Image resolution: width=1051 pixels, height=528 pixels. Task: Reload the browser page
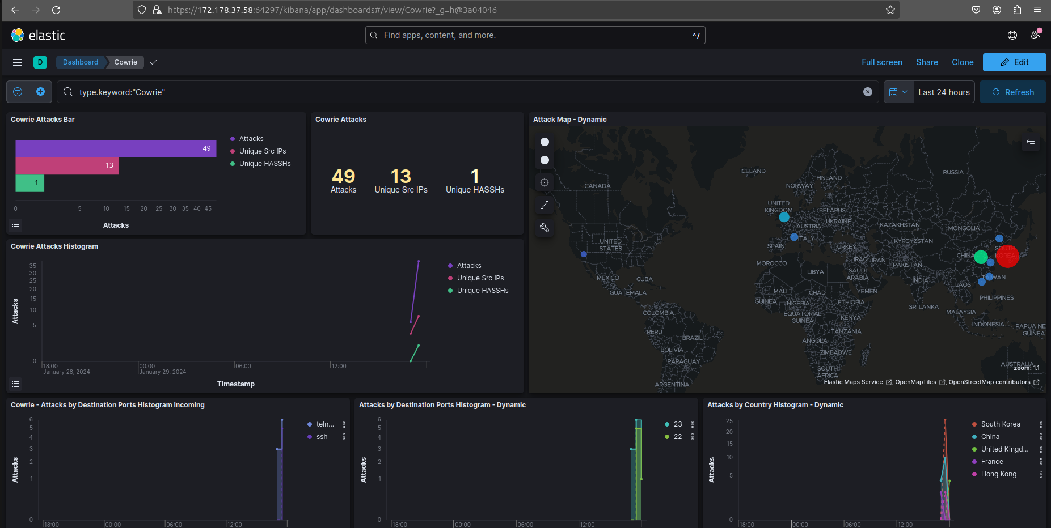click(56, 10)
